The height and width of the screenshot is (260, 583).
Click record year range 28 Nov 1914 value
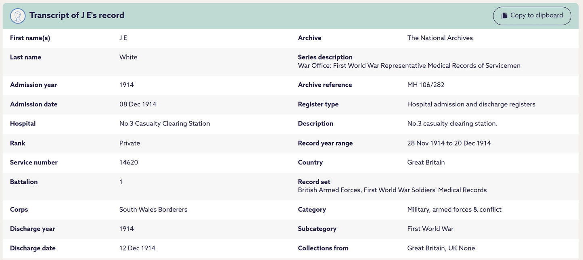449,143
